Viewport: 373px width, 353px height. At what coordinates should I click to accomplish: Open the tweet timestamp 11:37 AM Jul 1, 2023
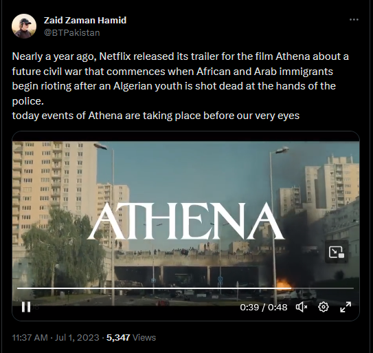[x=56, y=337]
